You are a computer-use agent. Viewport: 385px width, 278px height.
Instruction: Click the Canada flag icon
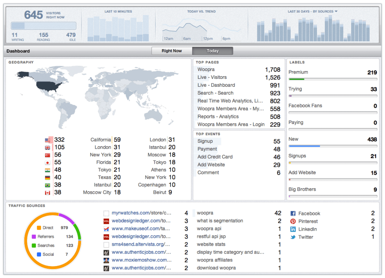point(48,192)
